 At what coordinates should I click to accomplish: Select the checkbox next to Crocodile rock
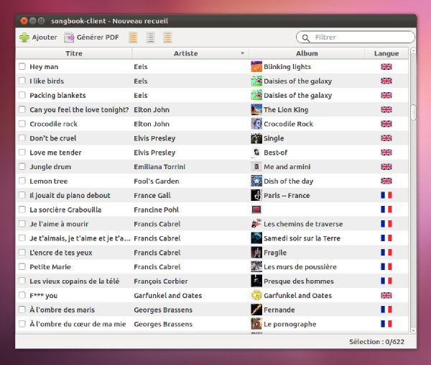click(22, 124)
